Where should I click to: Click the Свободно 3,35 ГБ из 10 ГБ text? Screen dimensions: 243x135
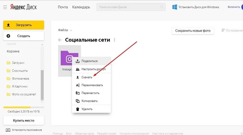[x=23, y=112]
